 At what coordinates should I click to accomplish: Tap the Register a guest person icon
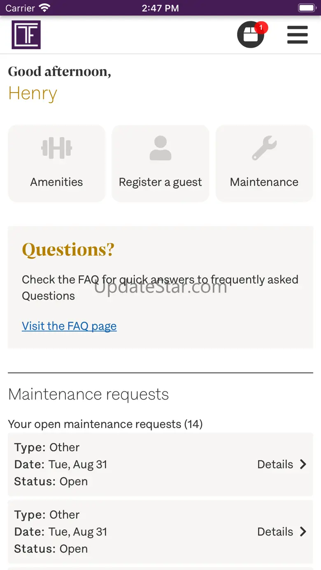tap(160, 148)
